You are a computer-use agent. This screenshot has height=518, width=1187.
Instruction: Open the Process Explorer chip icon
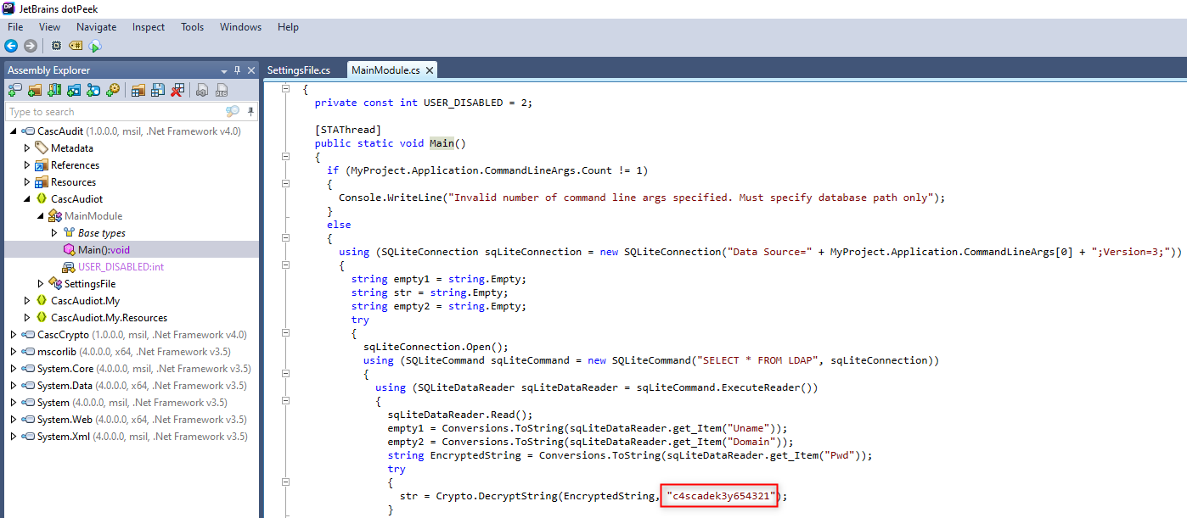tap(56, 46)
